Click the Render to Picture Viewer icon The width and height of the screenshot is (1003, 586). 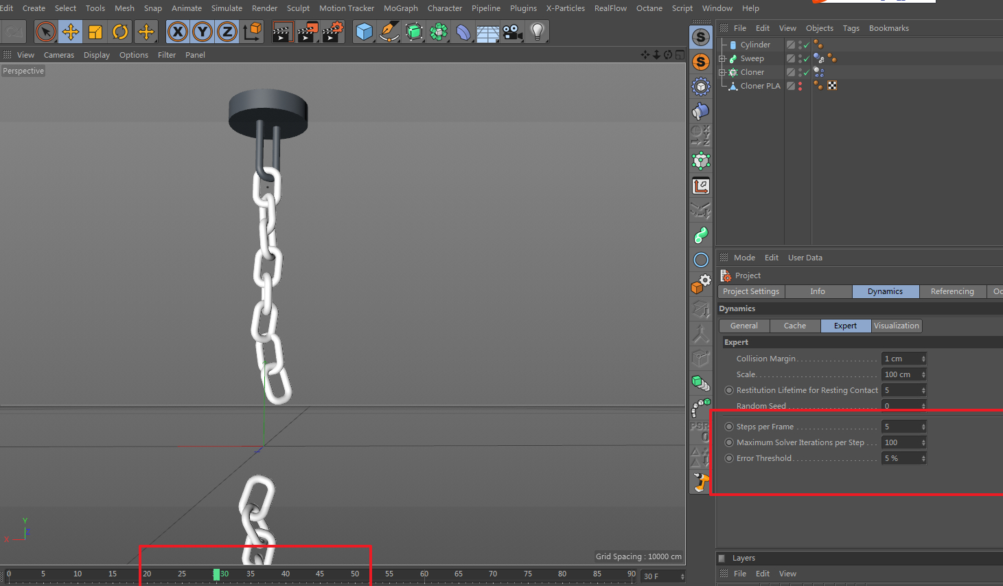coord(307,32)
